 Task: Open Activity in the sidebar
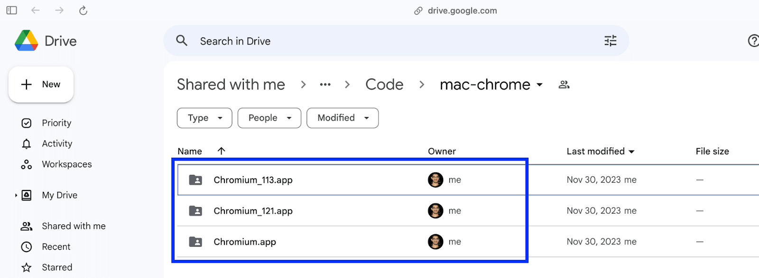(57, 143)
